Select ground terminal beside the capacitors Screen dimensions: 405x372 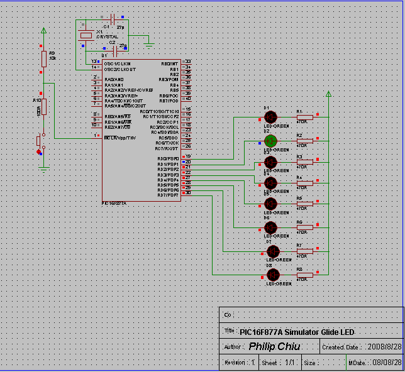149,46
